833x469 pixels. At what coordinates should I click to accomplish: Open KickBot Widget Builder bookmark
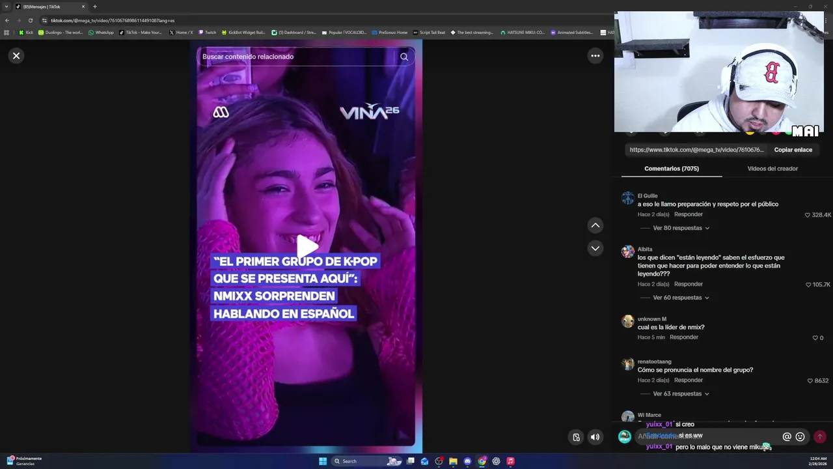click(243, 32)
